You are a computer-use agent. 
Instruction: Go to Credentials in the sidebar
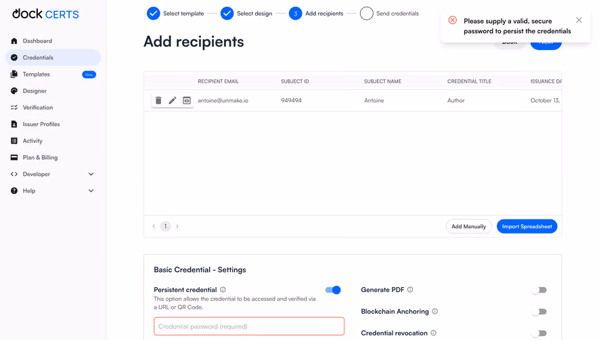(53, 58)
